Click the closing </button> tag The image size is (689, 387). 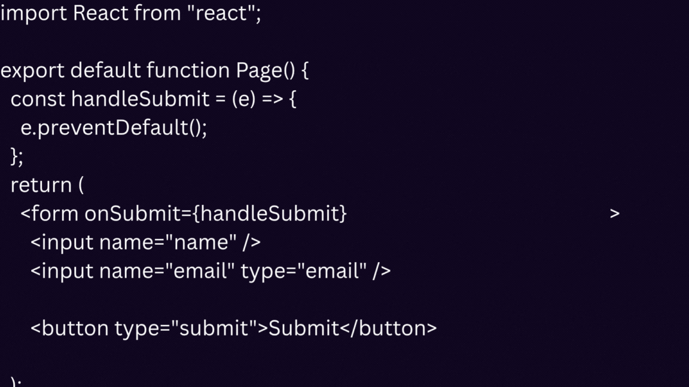coord(389,328)
